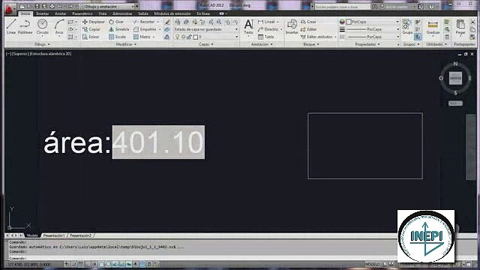
Task: Select the área text value 401.10
Action: click(158, 142)
